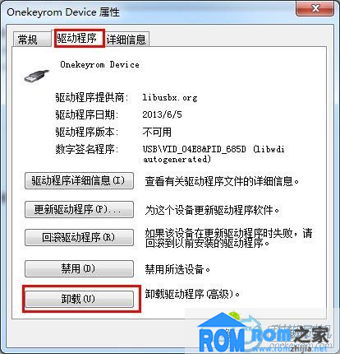Click the green Android robot icon
The image size is (340, 354).
tap(235, 314)
